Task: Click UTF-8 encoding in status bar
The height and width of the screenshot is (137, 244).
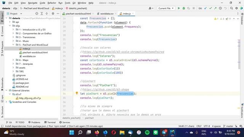Action: coord(207,126)
